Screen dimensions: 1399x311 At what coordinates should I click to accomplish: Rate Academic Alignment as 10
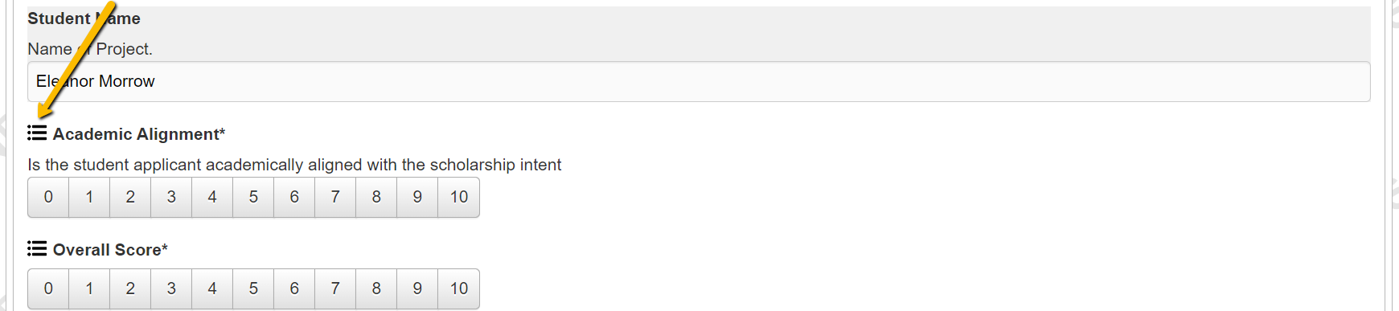tap(459, 198)
